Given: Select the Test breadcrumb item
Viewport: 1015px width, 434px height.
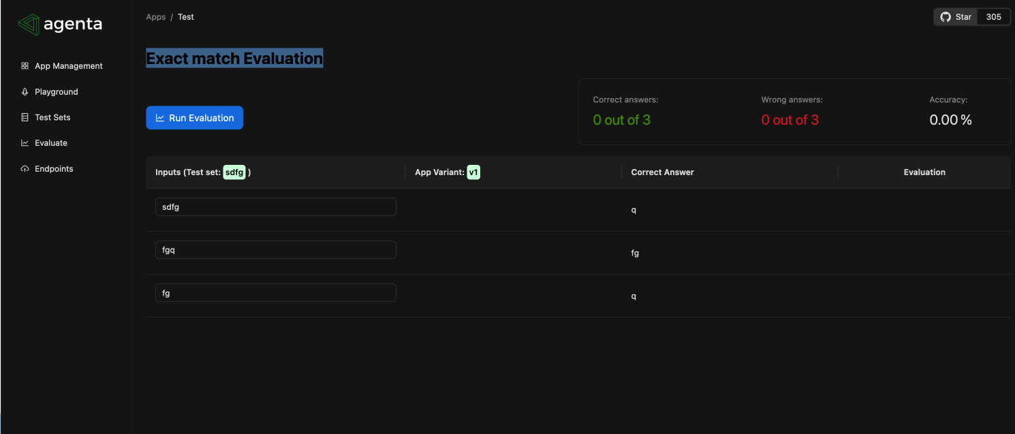Looking at the screenshot, I should click(x=186, y=16).
